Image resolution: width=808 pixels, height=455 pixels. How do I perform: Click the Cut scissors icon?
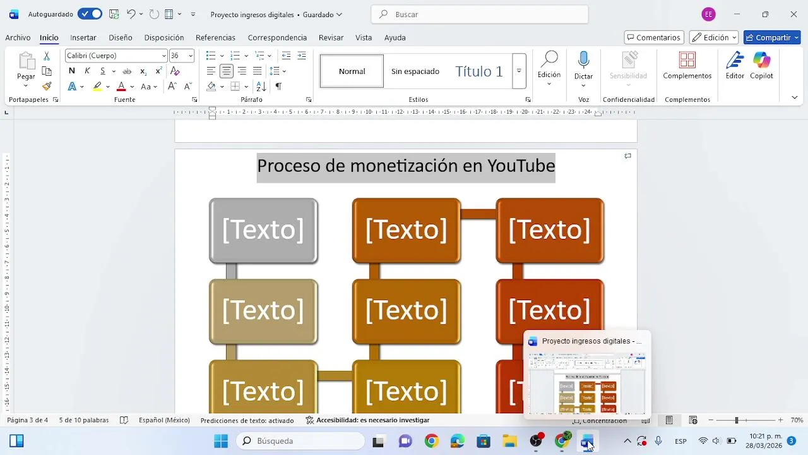(x=47, y=56)
